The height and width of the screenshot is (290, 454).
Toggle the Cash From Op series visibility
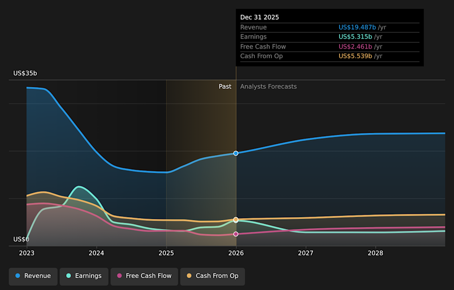click(x=212, y=276)
